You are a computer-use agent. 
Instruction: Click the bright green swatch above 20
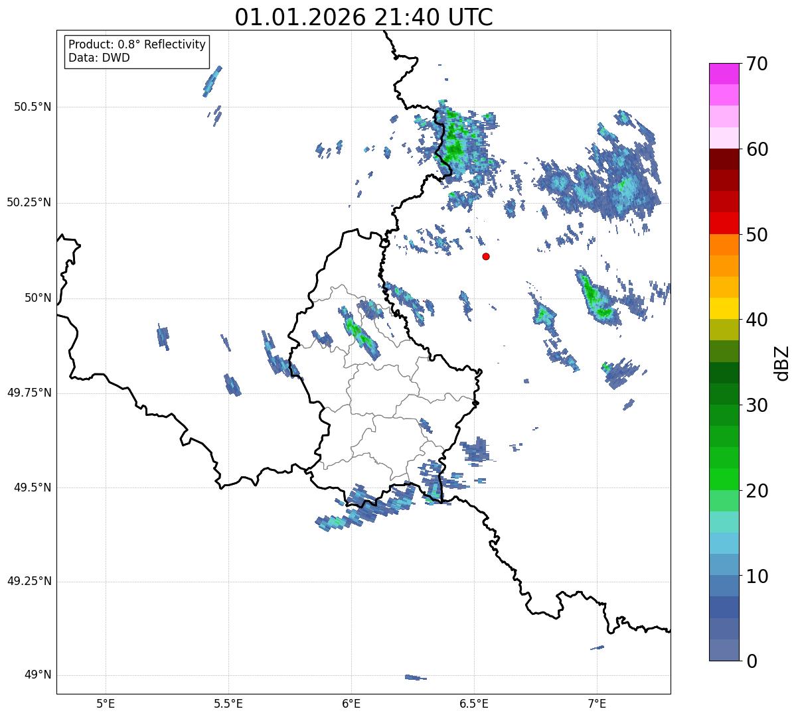click(724, 480)
